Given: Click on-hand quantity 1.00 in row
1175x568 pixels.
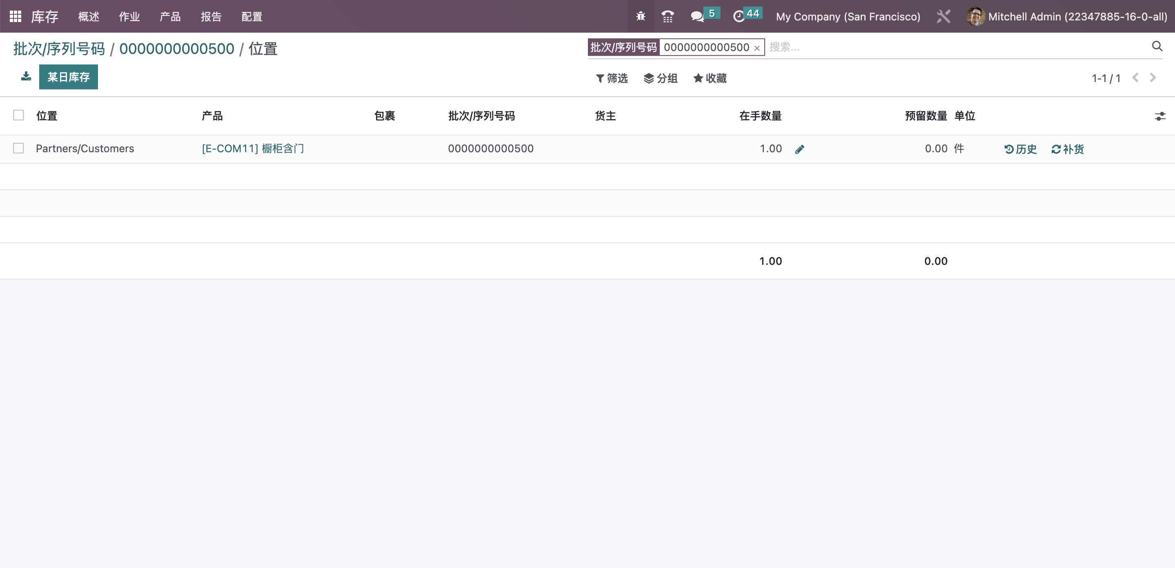Looking at the screenshot, I should [x=770, y=149].
